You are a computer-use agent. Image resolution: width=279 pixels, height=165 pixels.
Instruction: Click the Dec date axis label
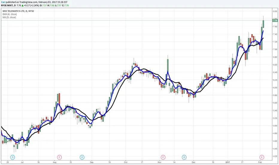coord(193,162)
